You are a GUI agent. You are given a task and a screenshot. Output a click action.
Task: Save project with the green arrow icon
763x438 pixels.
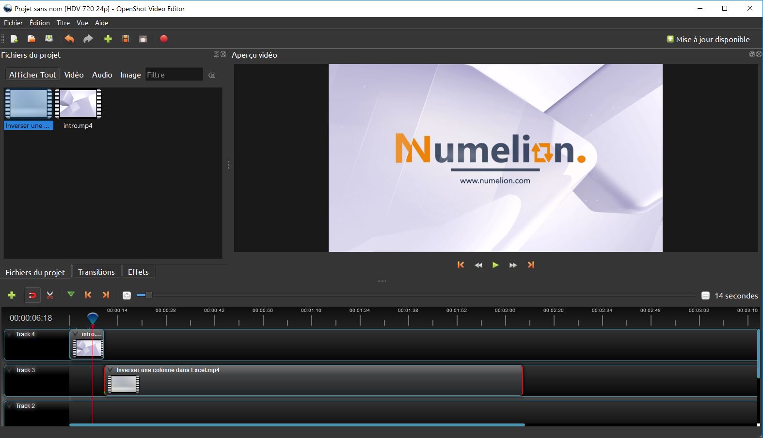pos(49,39)
